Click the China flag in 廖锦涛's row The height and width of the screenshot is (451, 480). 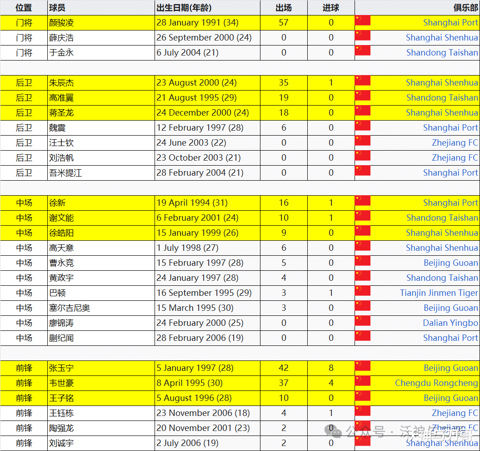click(363, 321)
